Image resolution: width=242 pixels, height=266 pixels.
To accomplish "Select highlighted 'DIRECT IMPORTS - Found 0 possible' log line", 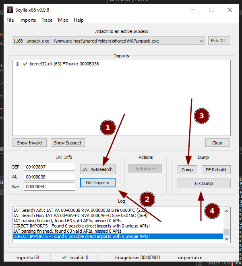I will (118, 236).
